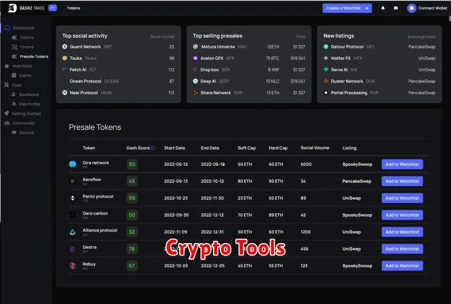Image resolution: width=451 pixels, height=304 pixels.
Task: Click End Date column header
Action: pyautogui.click(x=210, y=148)
